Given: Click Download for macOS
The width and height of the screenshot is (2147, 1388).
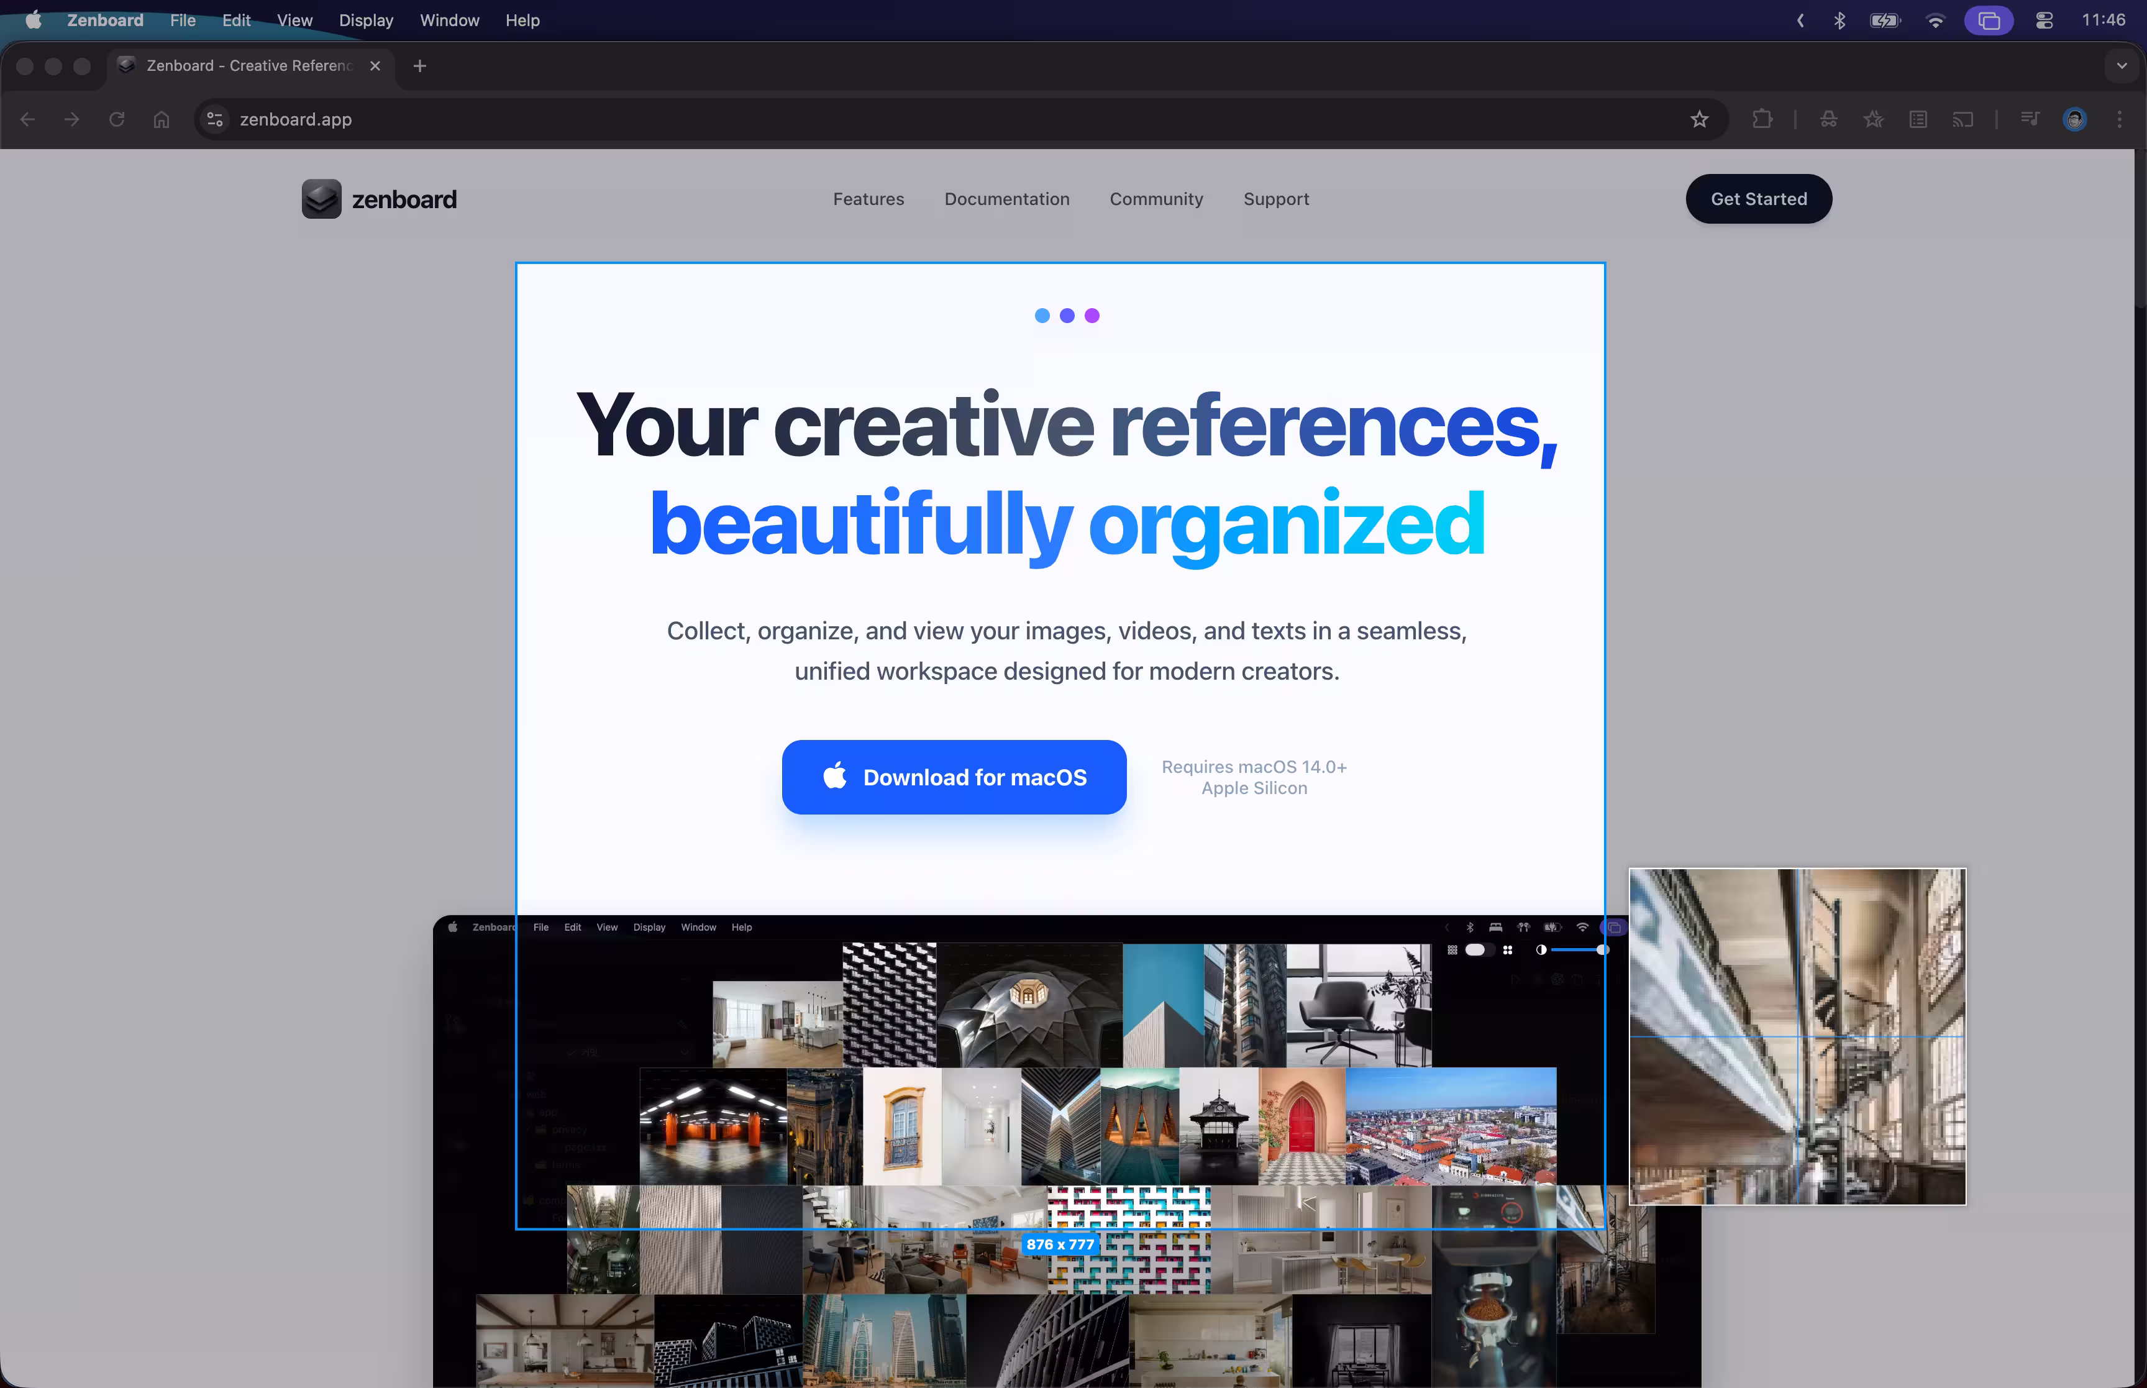Looking at the screenshot, I should [953, 777].
